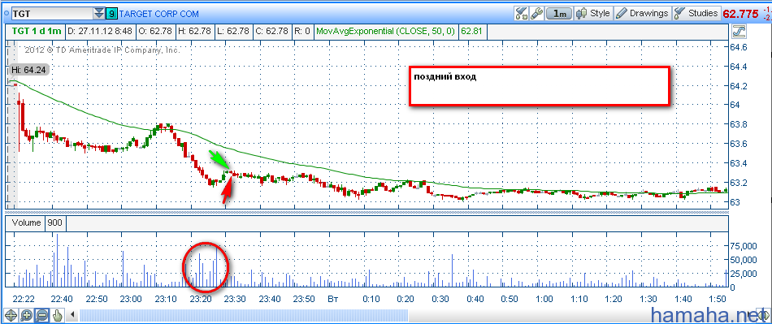Click the 63.4 price axis label
Viewport: 772px width, 324px height.
tap(739, 163)
